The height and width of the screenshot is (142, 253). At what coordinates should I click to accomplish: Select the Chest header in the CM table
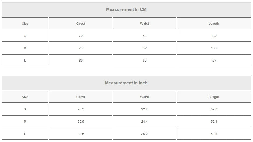coord(81,24)
